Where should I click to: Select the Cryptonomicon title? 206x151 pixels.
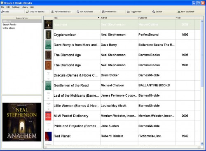click(x=65, y=35)
